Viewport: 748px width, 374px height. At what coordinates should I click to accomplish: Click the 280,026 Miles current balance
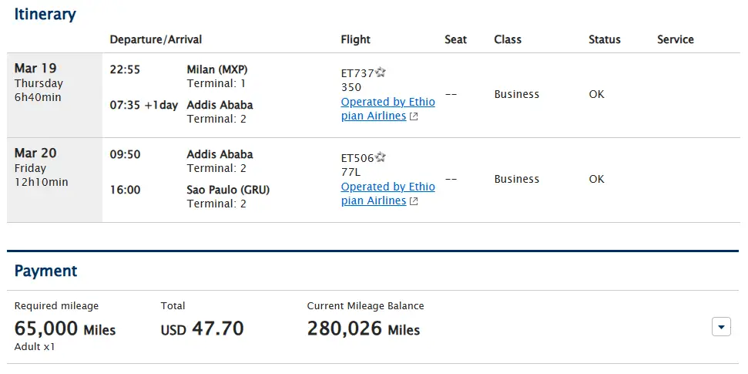click(363, 329)
